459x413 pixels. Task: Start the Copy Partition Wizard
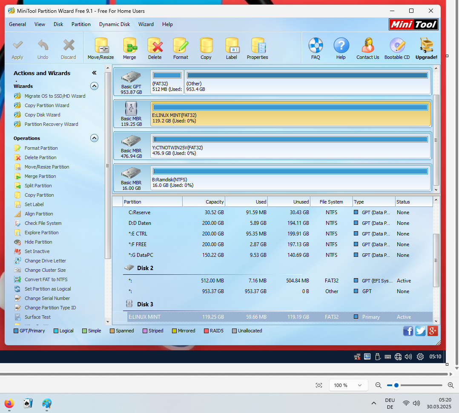click(47, 105)
